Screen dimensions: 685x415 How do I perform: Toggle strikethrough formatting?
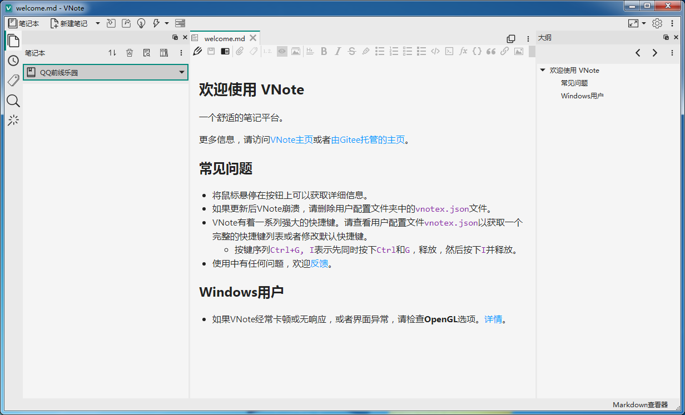pos(351,51)
